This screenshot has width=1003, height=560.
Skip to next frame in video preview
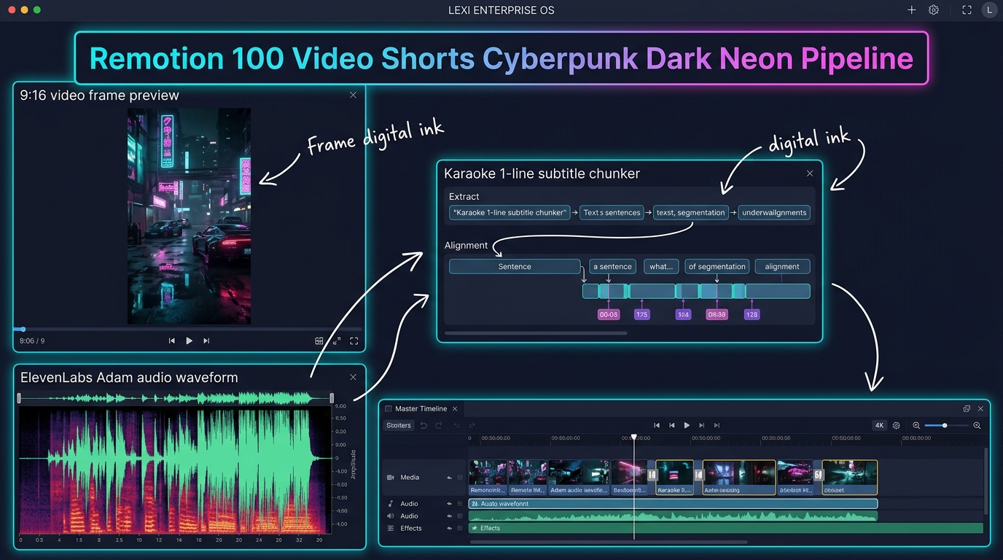206,341
